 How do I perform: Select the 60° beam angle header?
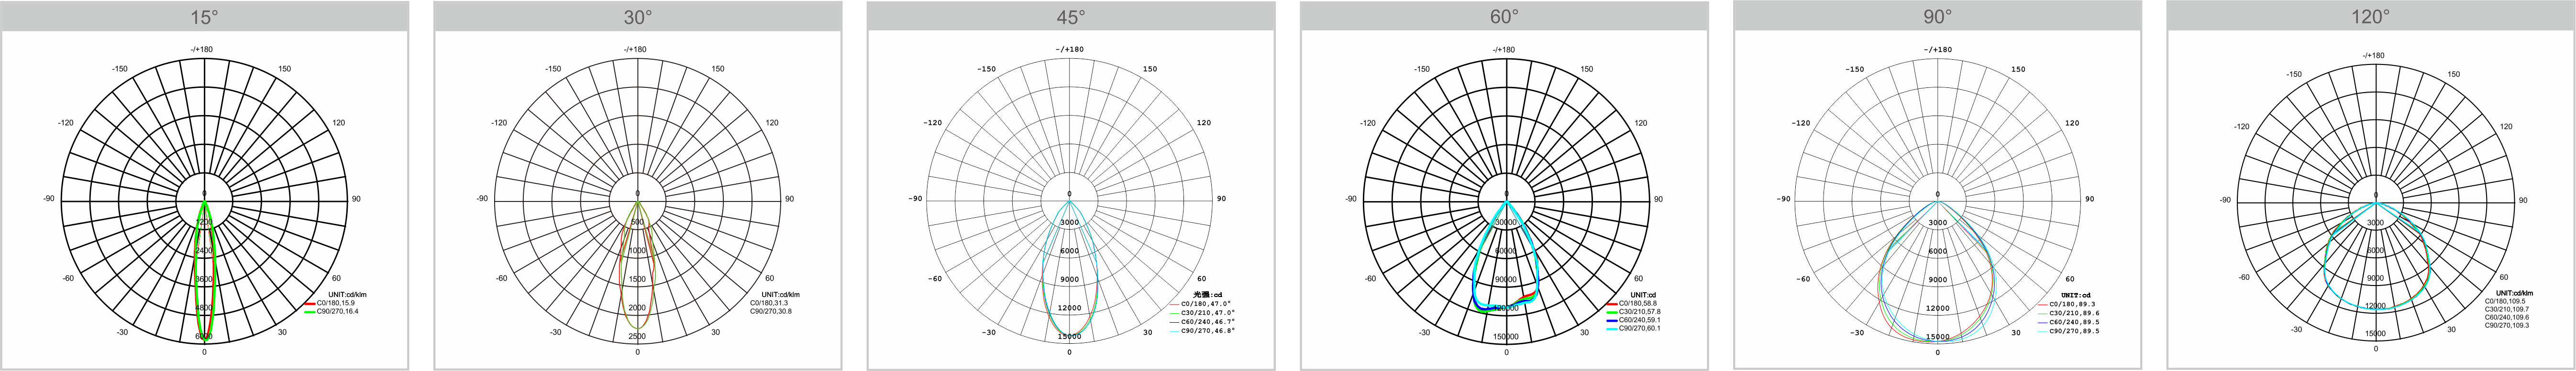point(1504,17)
